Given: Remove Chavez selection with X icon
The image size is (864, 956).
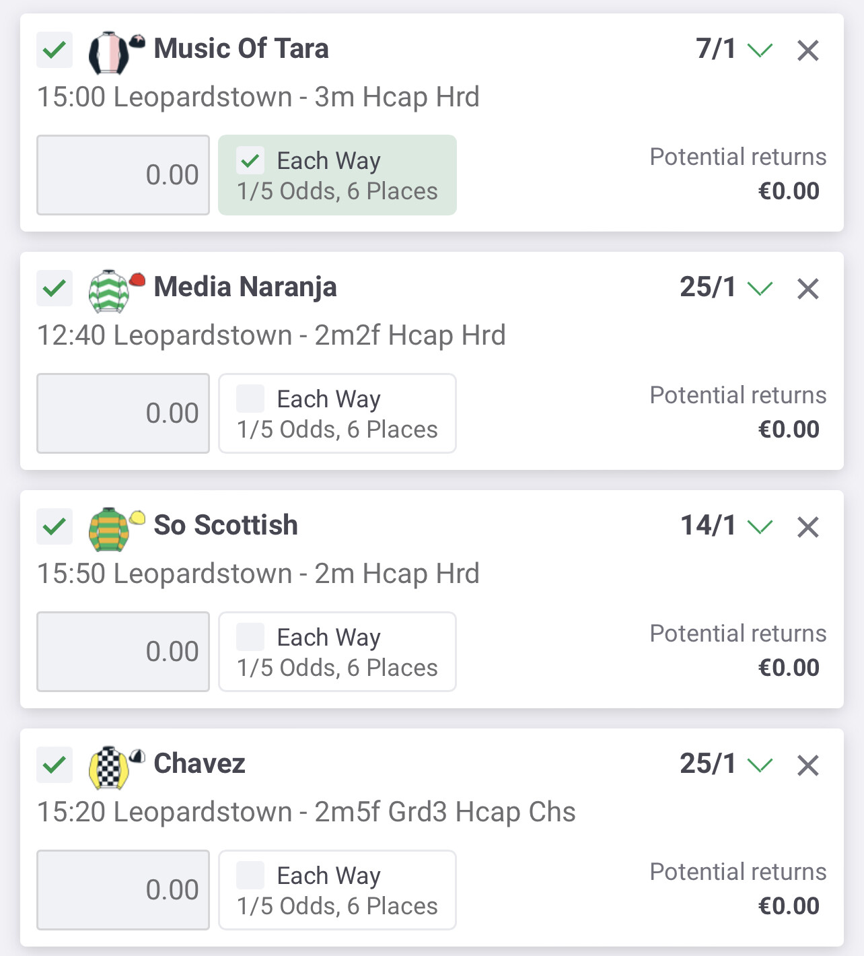Looking at the screenshot, I should pos(807,765).
